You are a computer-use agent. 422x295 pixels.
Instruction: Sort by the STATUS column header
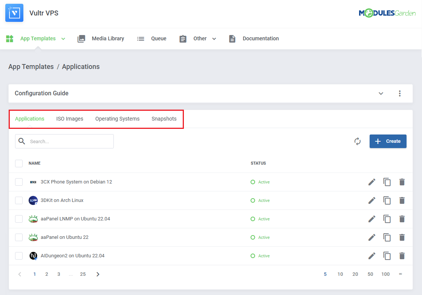click(x=258, y=164)
